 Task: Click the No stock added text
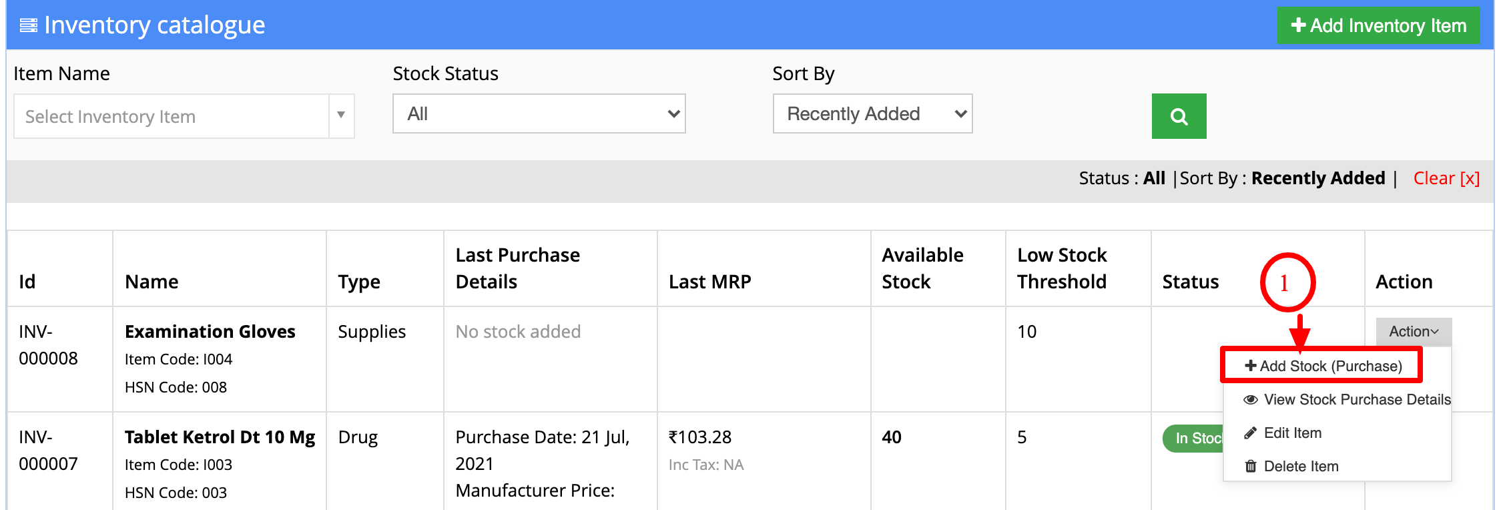tap(518, 332)
